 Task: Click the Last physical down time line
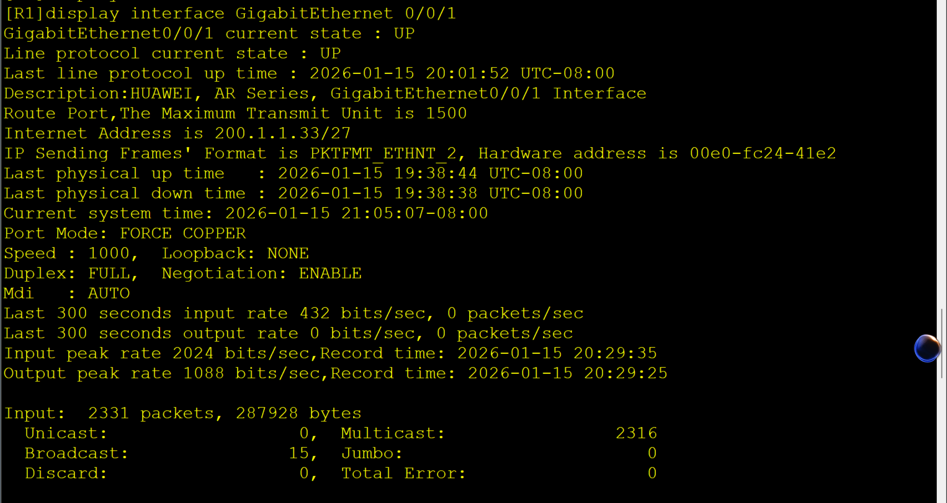(293, 193)
